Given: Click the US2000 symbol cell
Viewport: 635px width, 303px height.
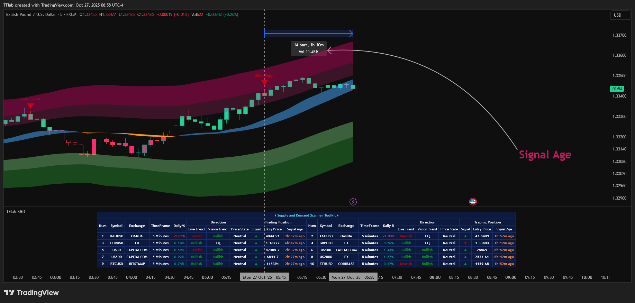Looking at the screenshot, I should tap(326, 257).
